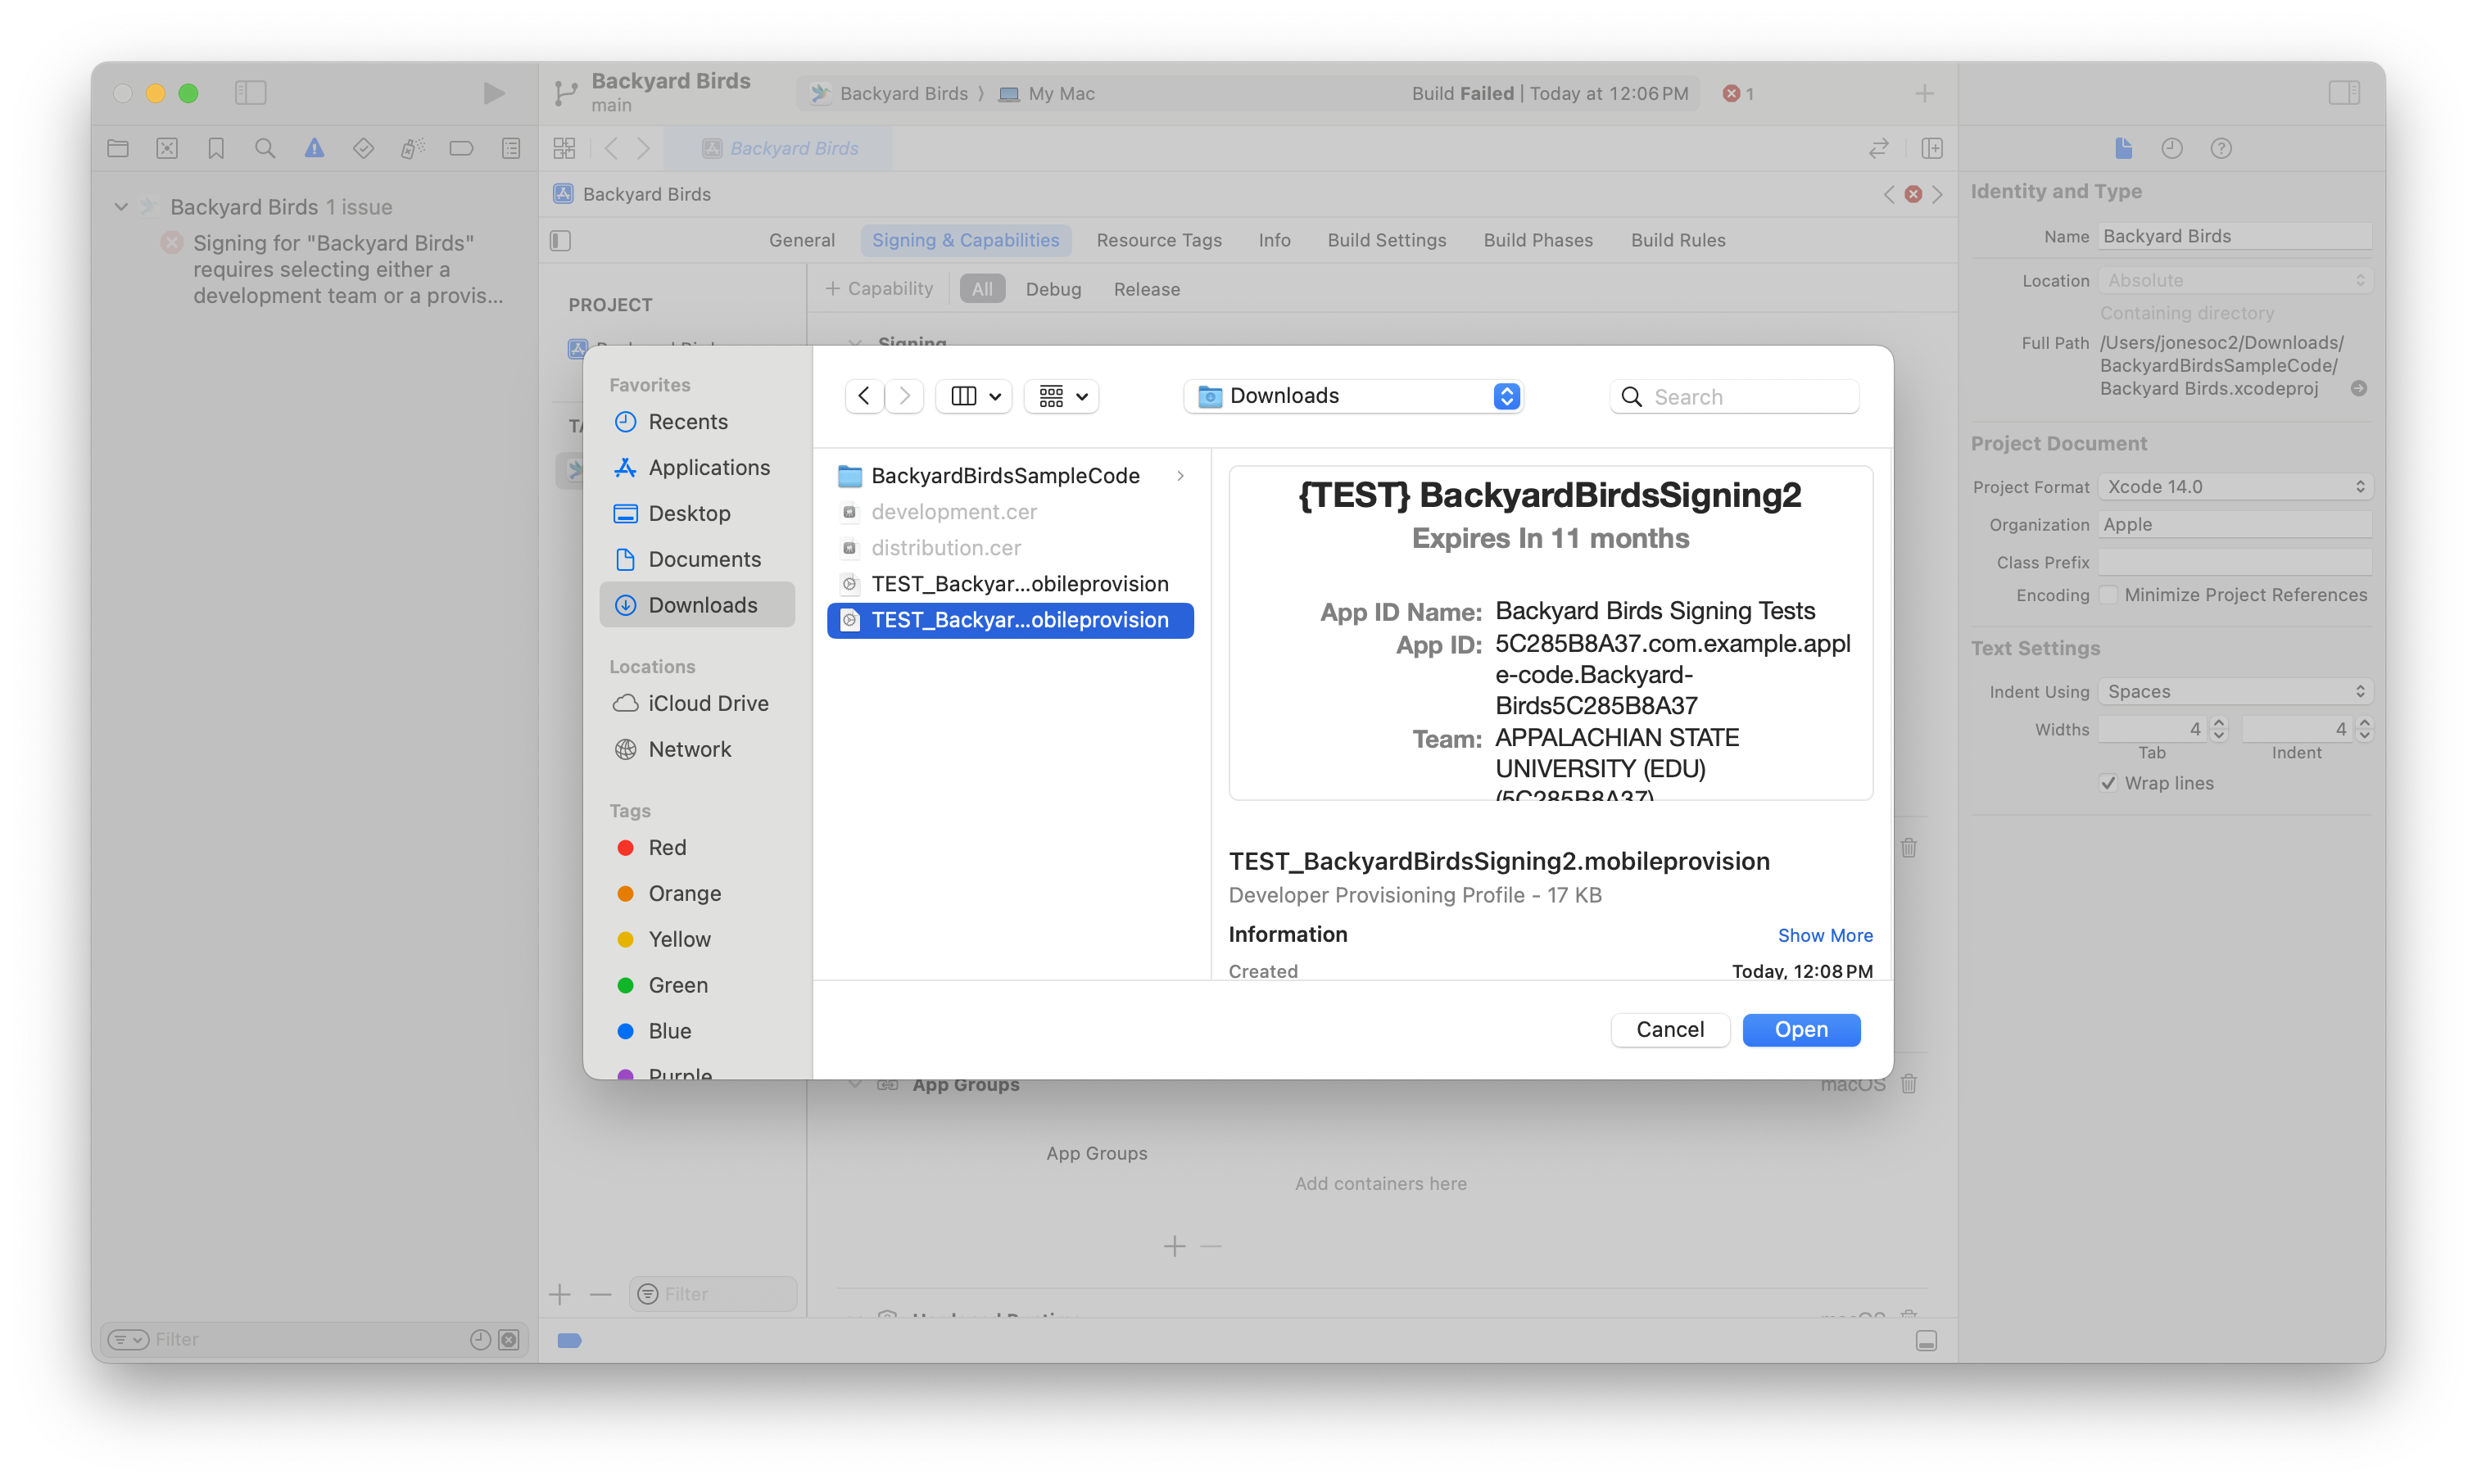This screenshot has height=1484, width=2477.
Task: Select the History inspector clock icon
Action: click(2172, 148)
